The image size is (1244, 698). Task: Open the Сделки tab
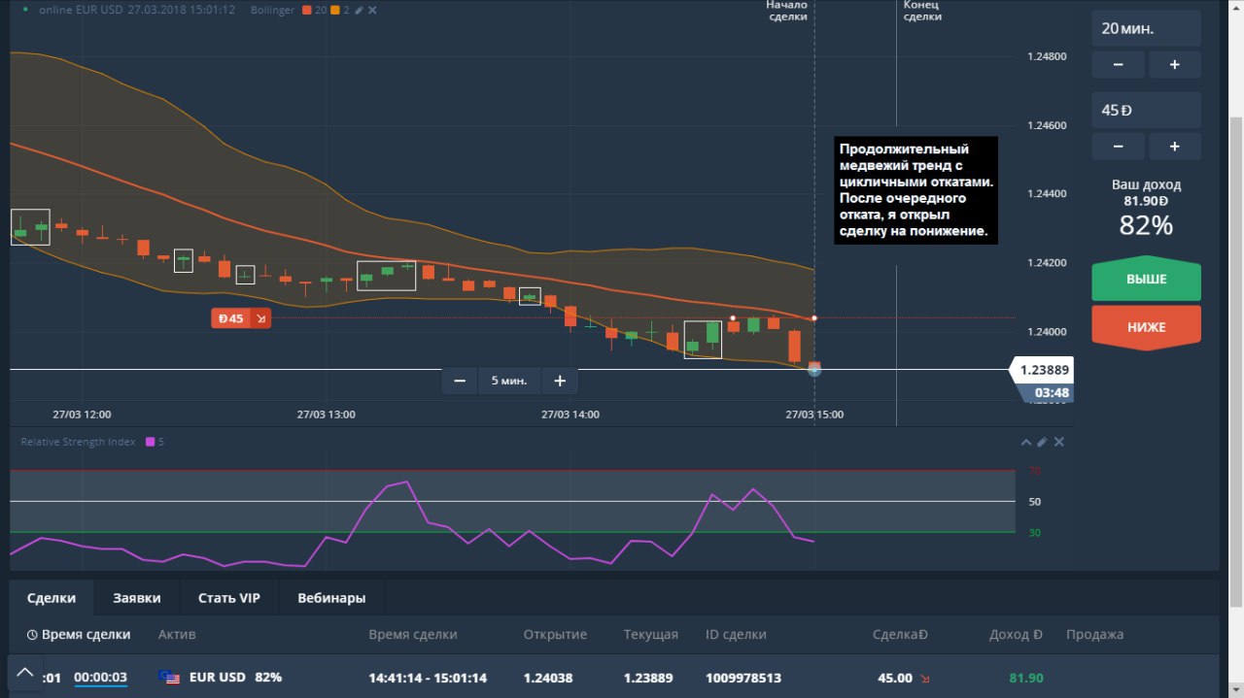[50, 598]
